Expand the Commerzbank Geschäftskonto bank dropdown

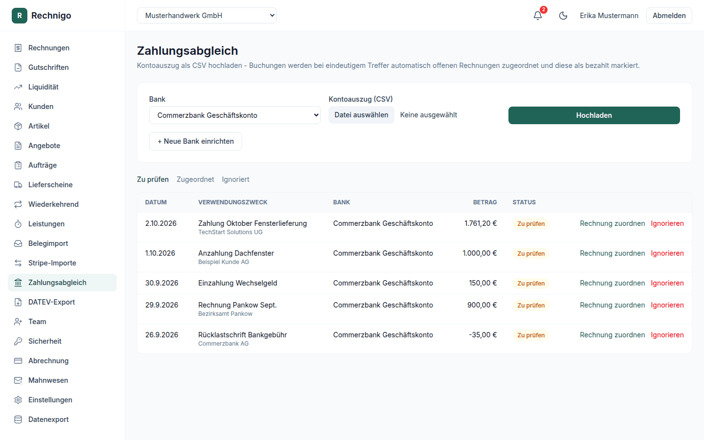coord(235,115)
